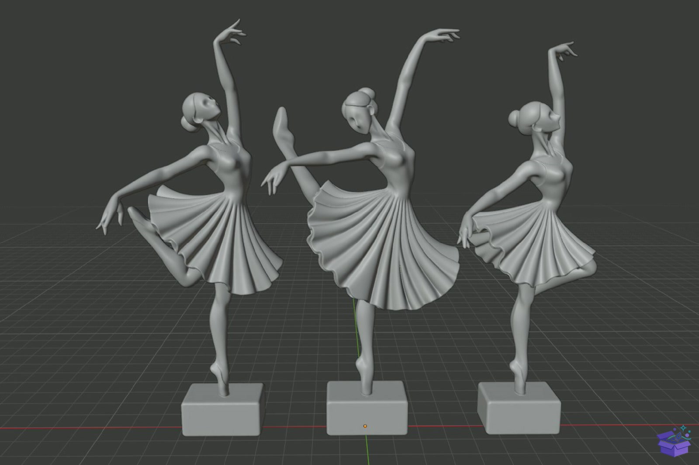Click the middle ballerina's rectangular pedestal base
This screenshot has width=699, height=465.
click(x=368, y=408)
